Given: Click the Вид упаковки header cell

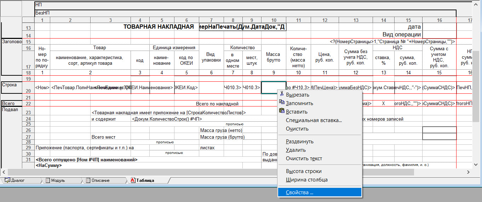Looking at the screenshot, I should 211,57.
